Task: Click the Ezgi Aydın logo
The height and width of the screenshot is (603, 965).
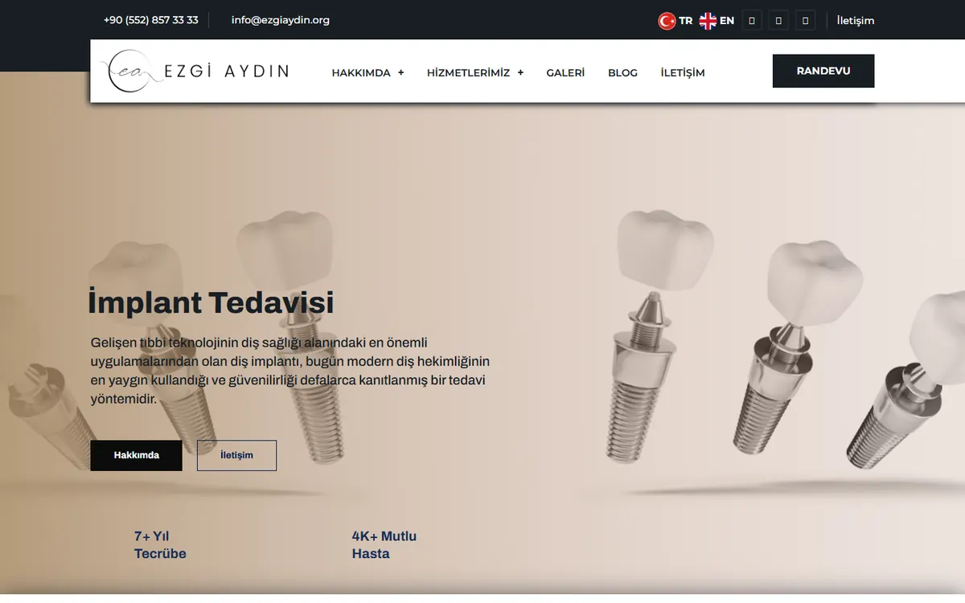Action: [195, 71]
